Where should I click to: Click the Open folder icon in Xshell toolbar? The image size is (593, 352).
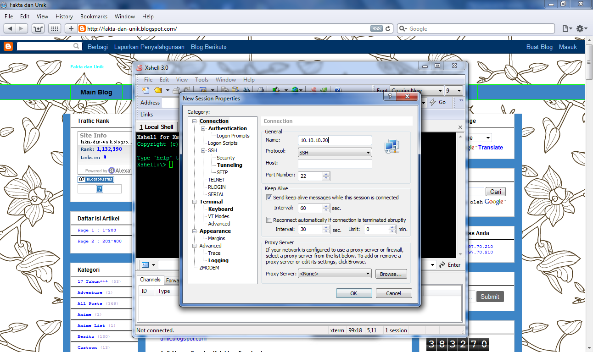158,90
